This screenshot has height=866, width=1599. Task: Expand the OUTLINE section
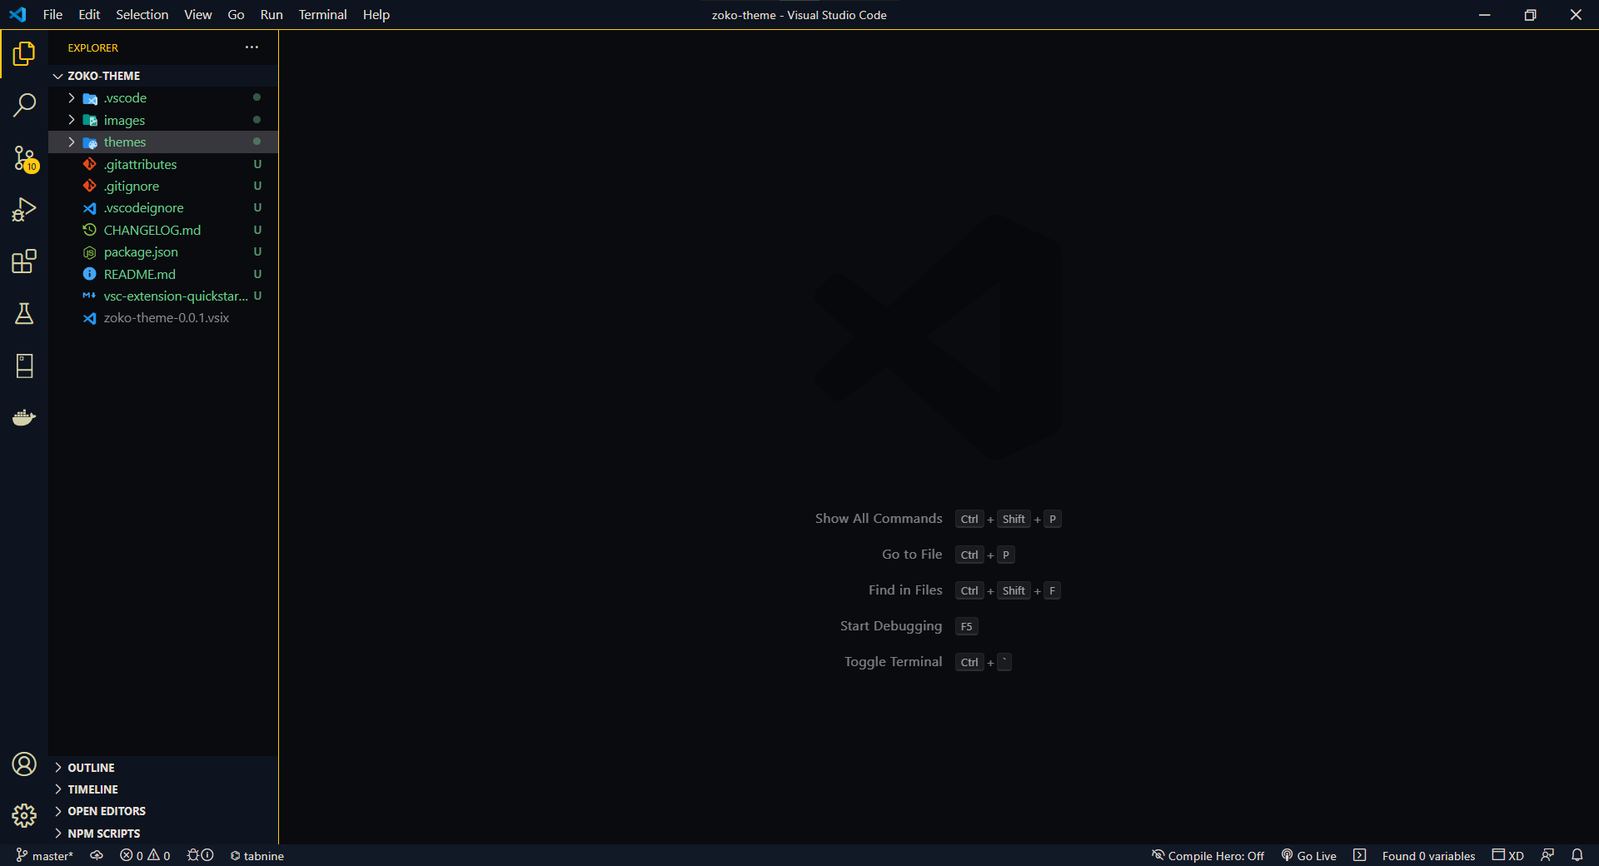point(163,768)
